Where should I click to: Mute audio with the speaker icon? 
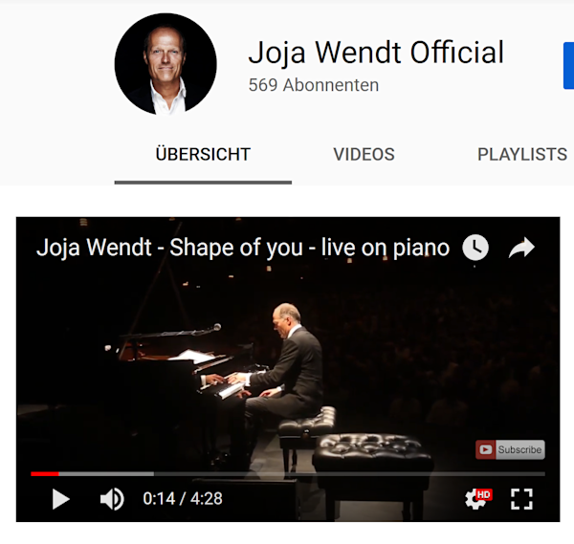112,499
